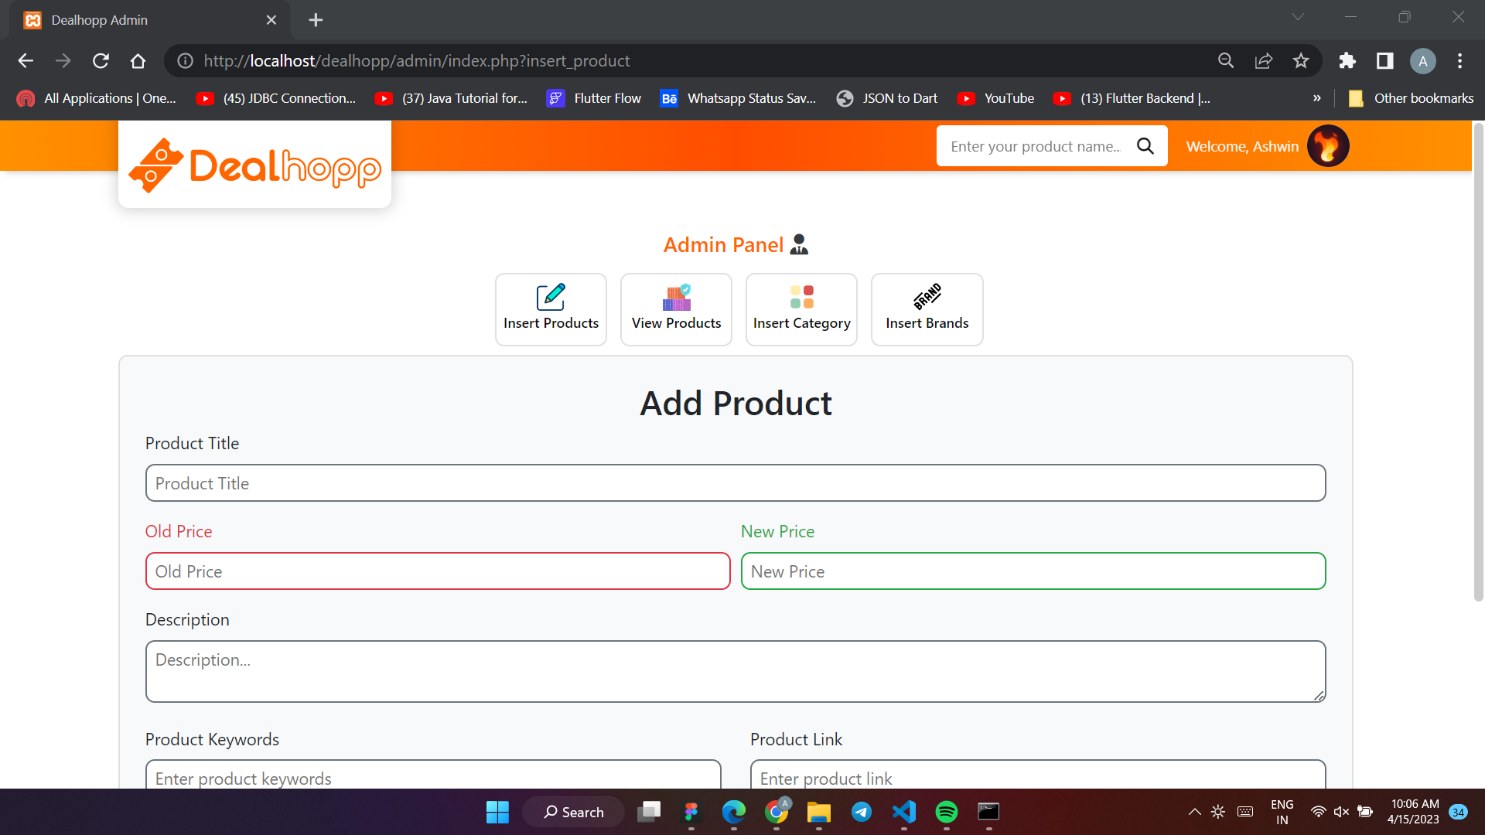Click the Insert Products pencil icon
This screenshot has width=1485, height=835.
coord(551,297)
